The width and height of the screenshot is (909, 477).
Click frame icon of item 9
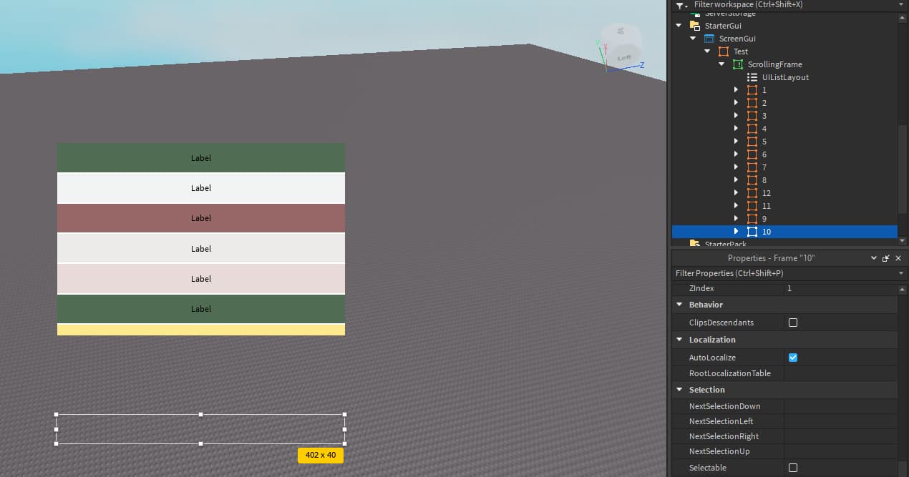[752, 219]
